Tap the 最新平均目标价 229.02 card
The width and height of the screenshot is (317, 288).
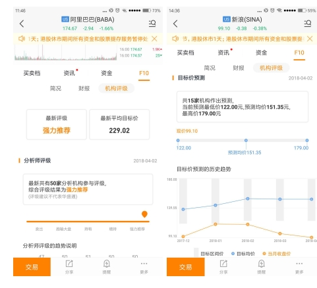119,124
